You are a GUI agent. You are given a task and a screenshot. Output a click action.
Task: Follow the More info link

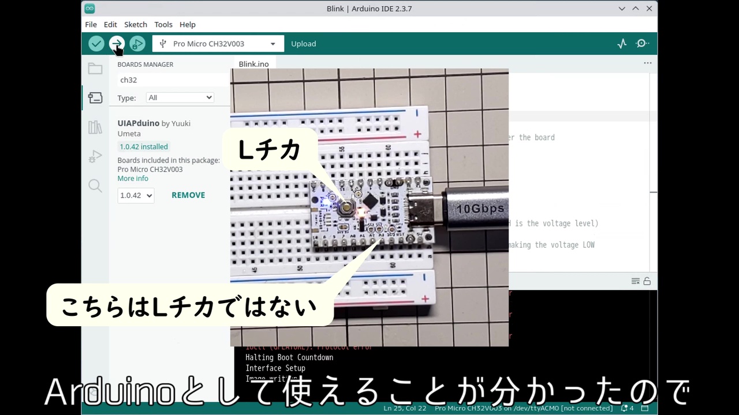point(133,179)
